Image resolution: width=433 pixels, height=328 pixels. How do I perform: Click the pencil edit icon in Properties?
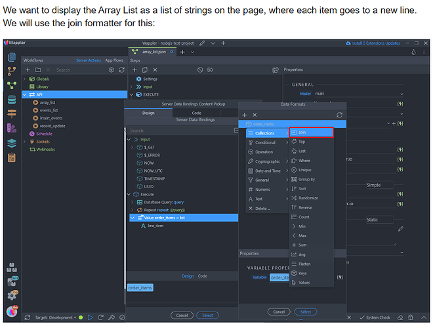coord(401,229)
